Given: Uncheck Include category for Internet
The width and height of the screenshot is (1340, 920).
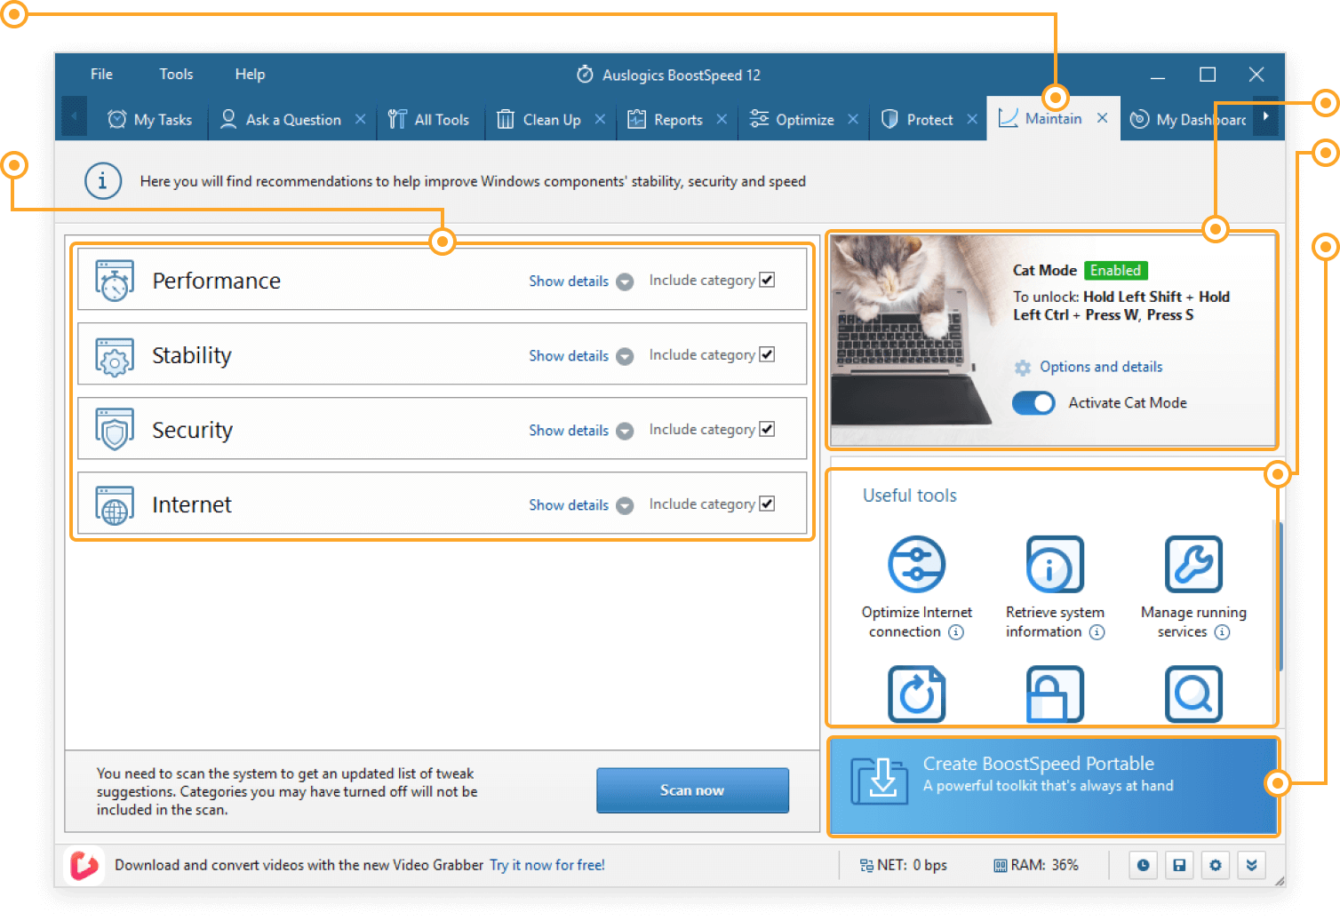Looking at the screenshot, I should (767, 504).
